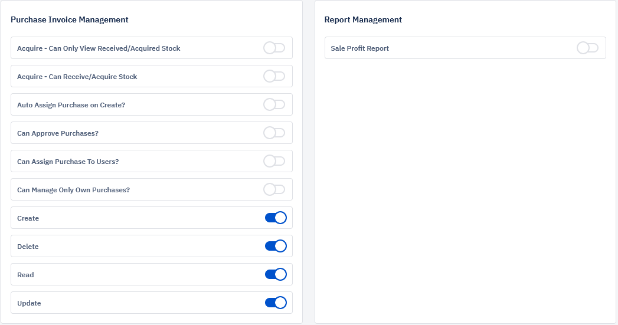Disable the Create permission toggle
Screen dimensions: 618x325
click(x=276, y=218)
